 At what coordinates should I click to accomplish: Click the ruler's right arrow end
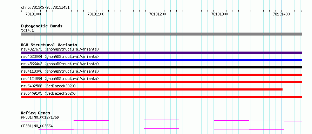point(301,11)
